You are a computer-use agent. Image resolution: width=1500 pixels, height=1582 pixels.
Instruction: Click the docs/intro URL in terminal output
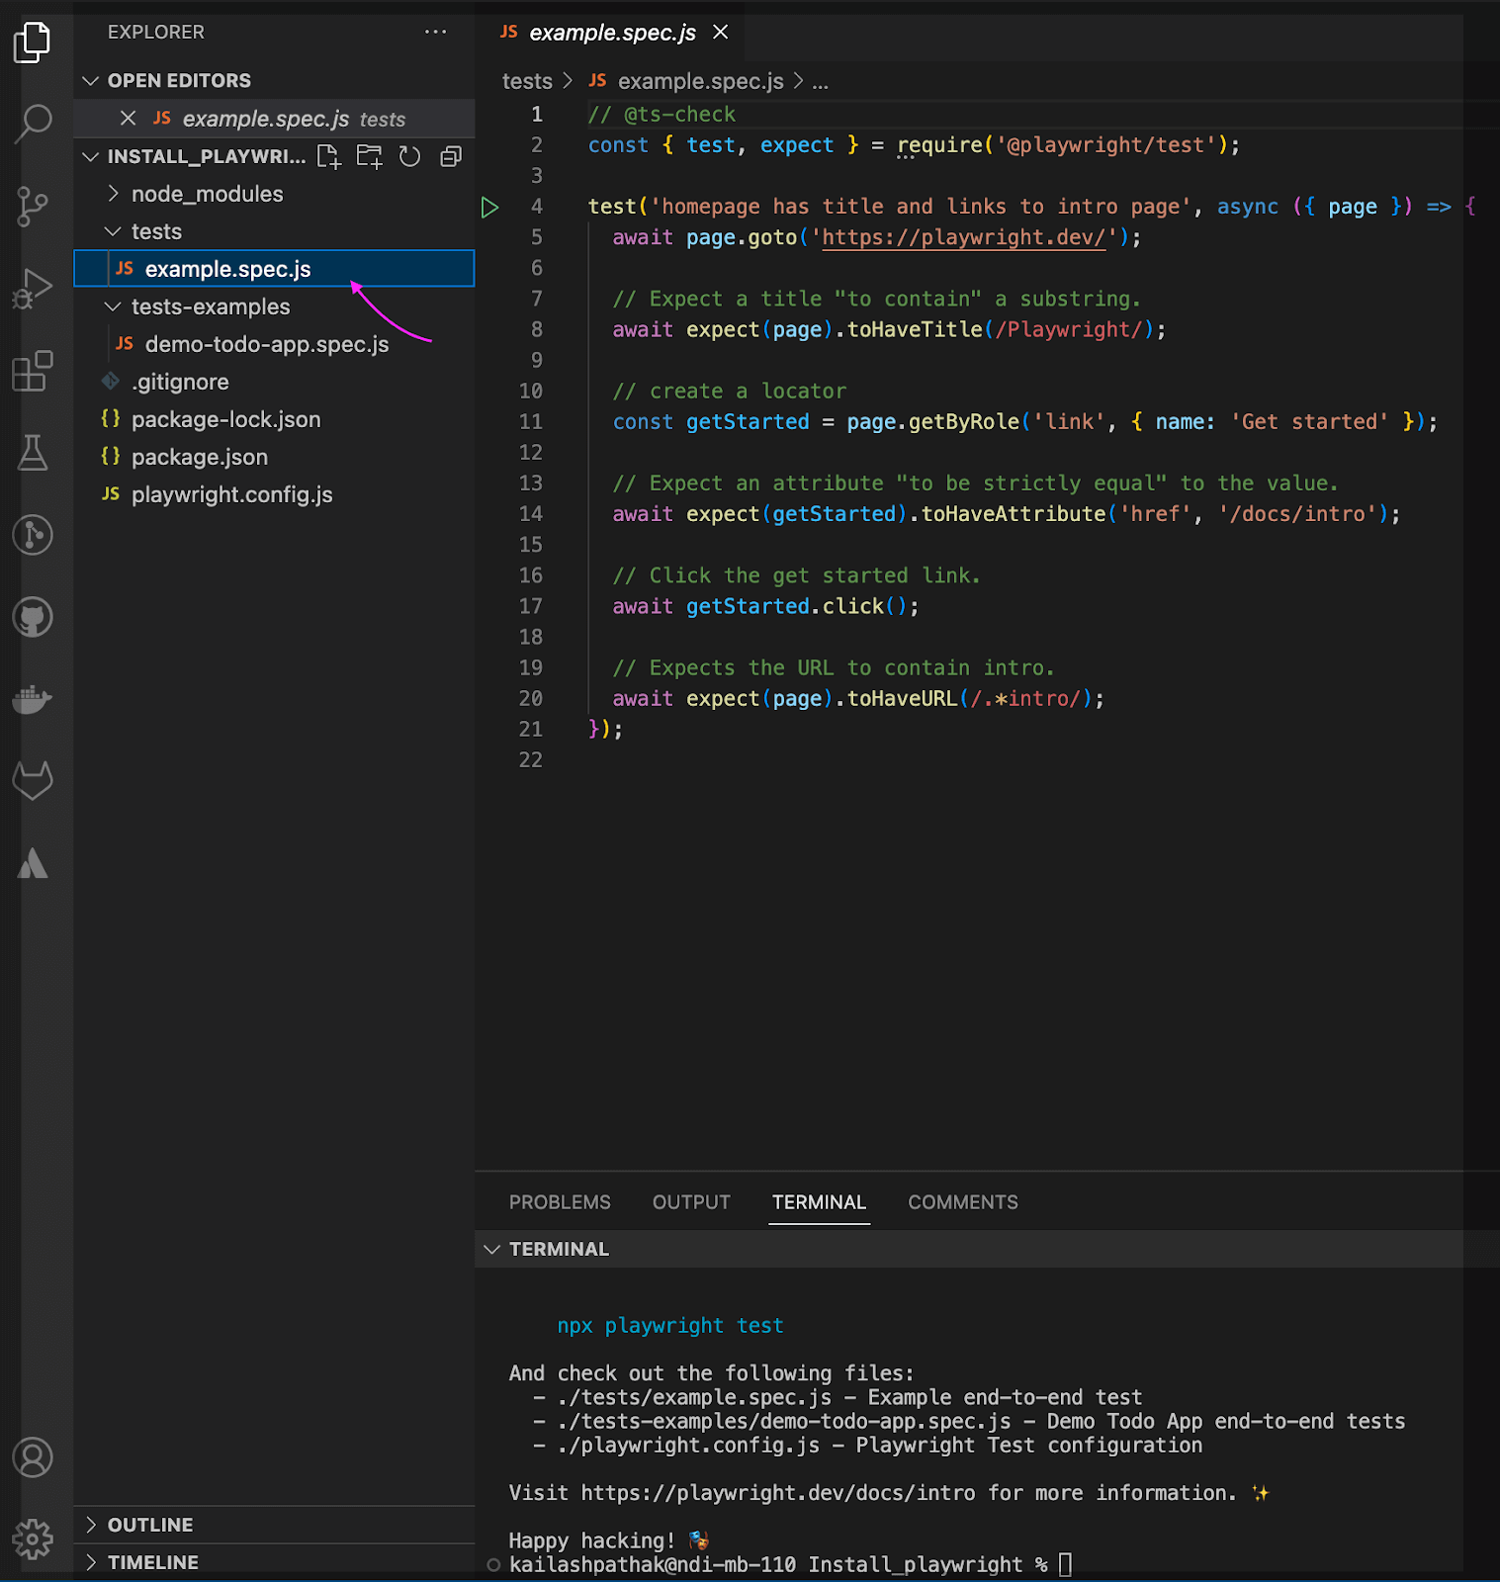pyautogui.click(x=777, y=1493)
